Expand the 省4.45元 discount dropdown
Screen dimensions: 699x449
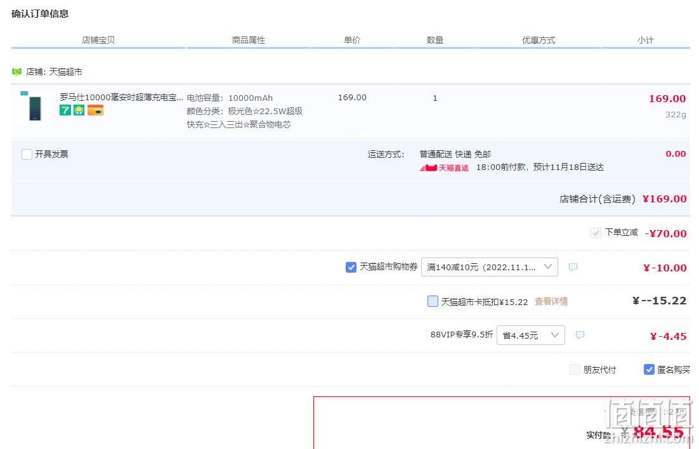point(531,335)
